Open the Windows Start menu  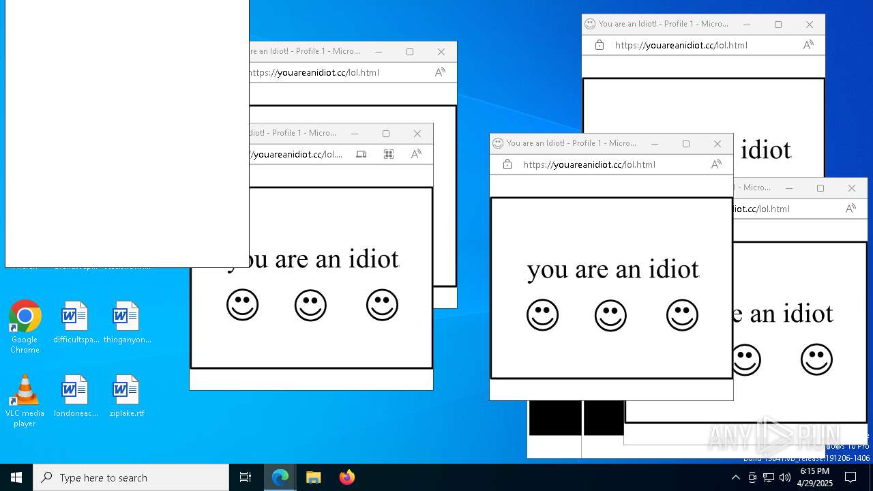[x=16, y=477]
